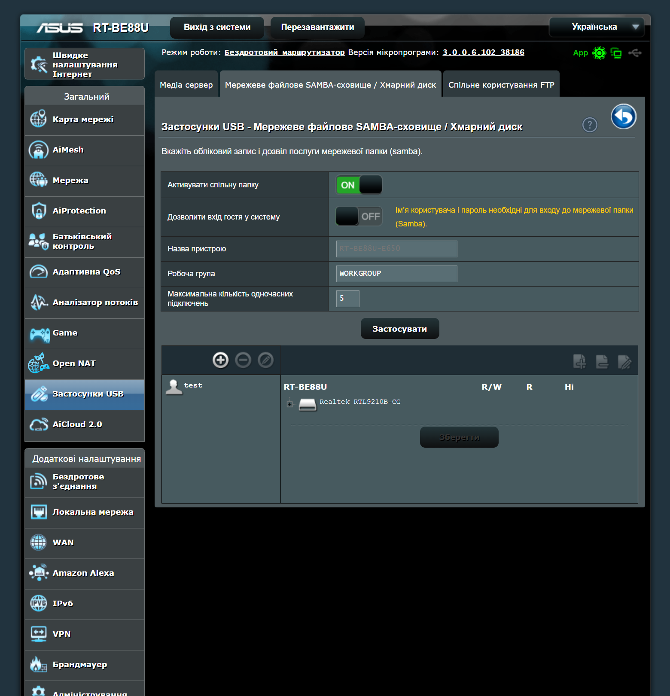This screenshot has height=696, width=670.
Task: Open the AiProtection section
Action: 85,211
